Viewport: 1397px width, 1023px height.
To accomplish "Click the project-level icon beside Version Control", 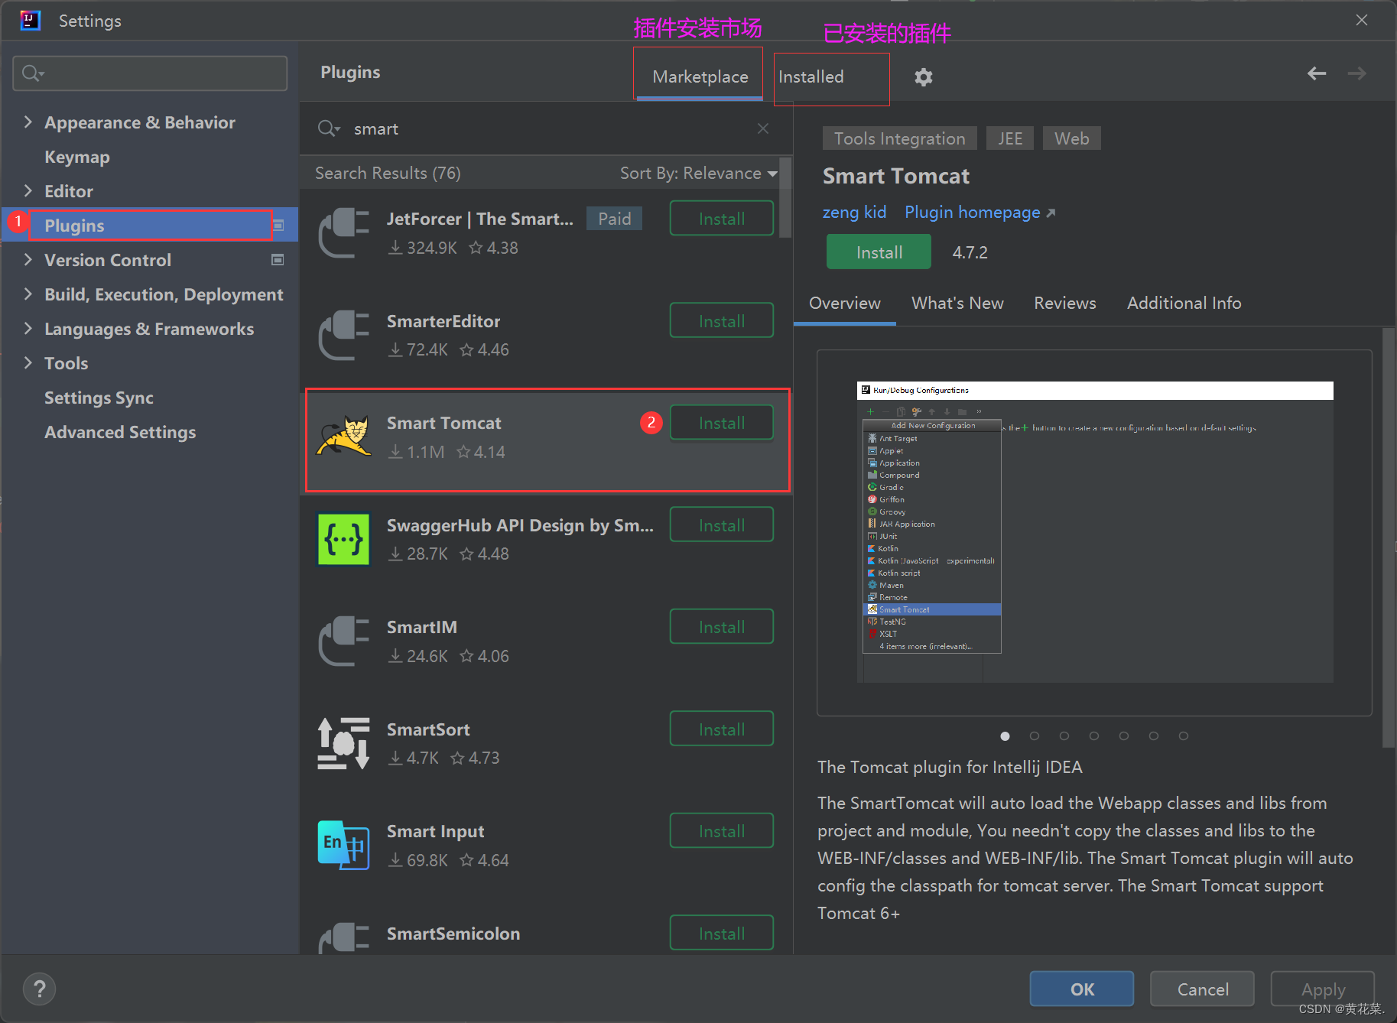I will (x=278, y=260).
